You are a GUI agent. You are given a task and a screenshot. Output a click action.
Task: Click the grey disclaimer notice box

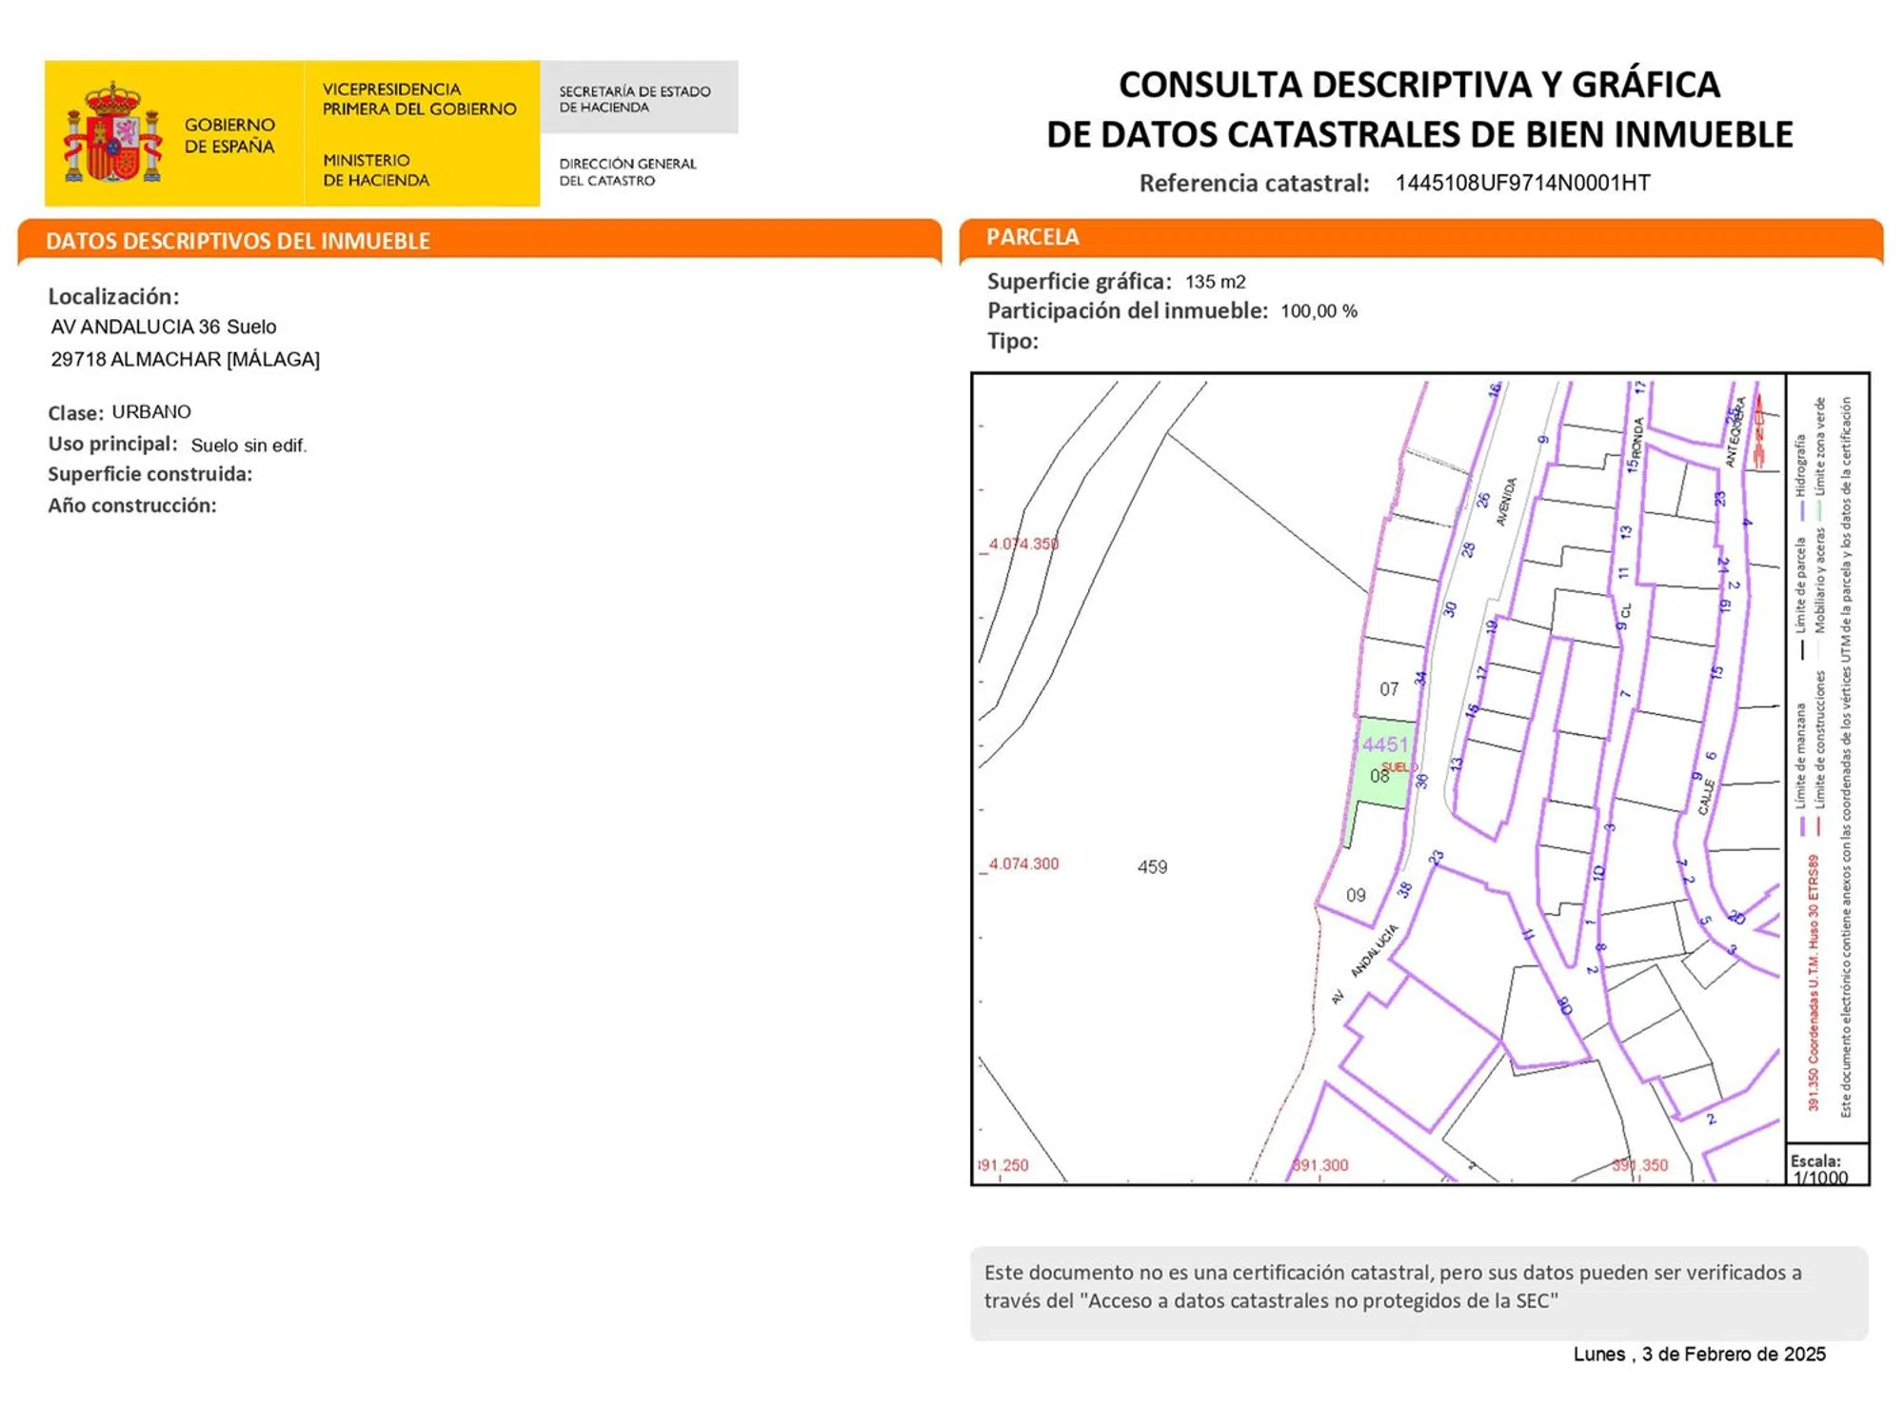pyautogui.click(x=1418, y=1293)
